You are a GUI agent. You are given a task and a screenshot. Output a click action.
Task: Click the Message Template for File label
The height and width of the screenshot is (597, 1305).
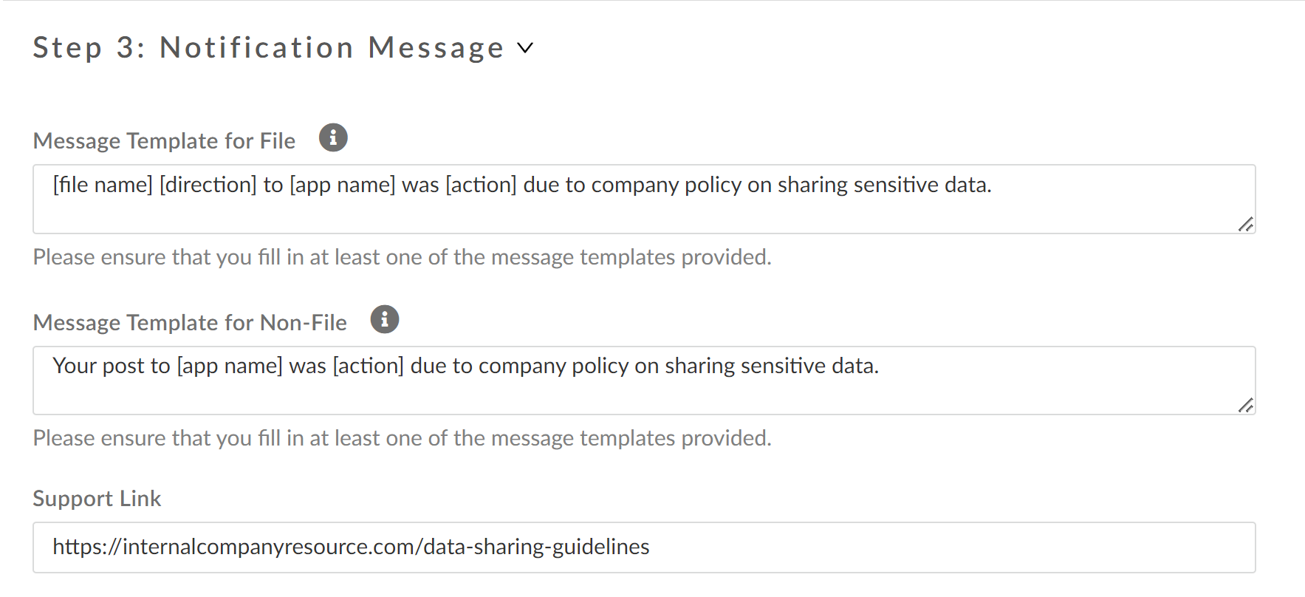coord(164,141)
